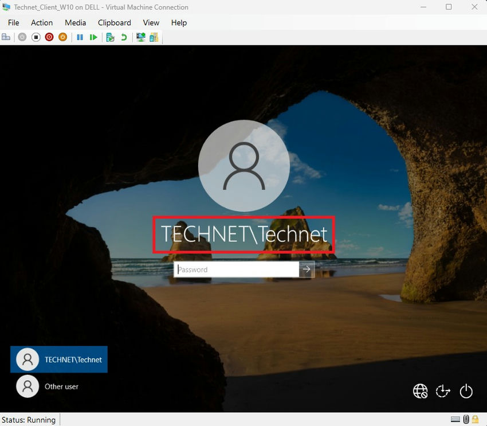Select TECHNET\Technet in the user list
This screenshot has height=426, width=487.
click(x=59, y=359)
